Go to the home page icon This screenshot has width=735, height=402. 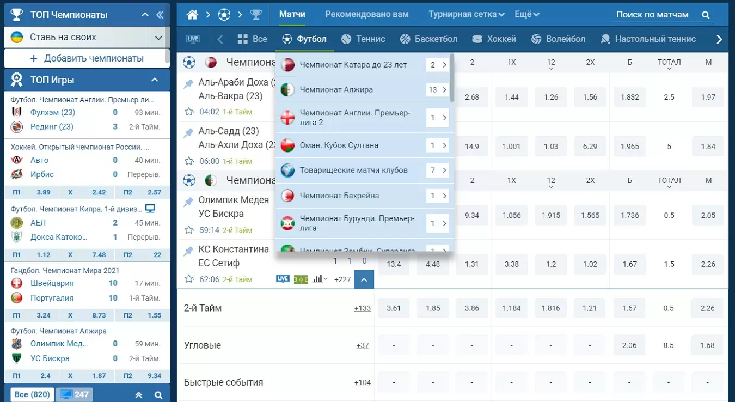click(x=192, y=15)
